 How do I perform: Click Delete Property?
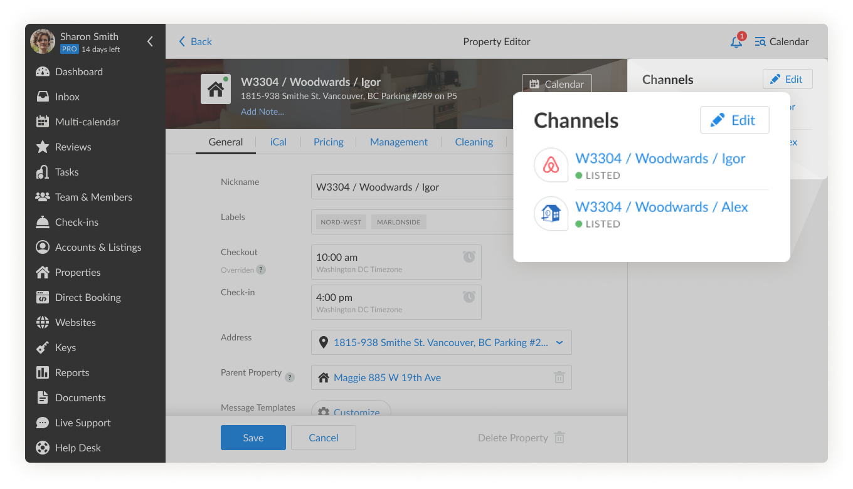pos(521,438)
